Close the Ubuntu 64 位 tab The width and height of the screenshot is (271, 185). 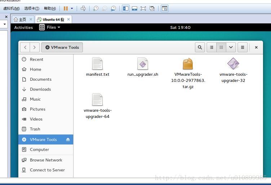68,19
